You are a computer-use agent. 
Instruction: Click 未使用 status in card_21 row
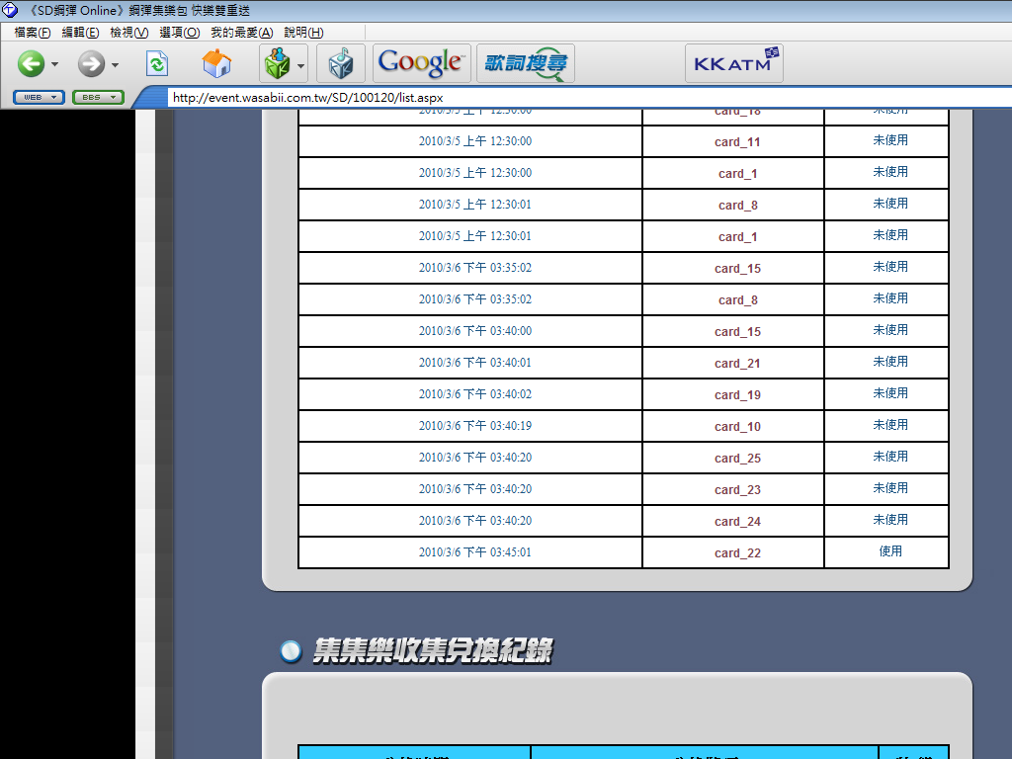[x=890, y=362]
